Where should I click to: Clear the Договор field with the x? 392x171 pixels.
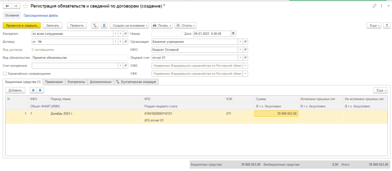click(x=120, y=41)
